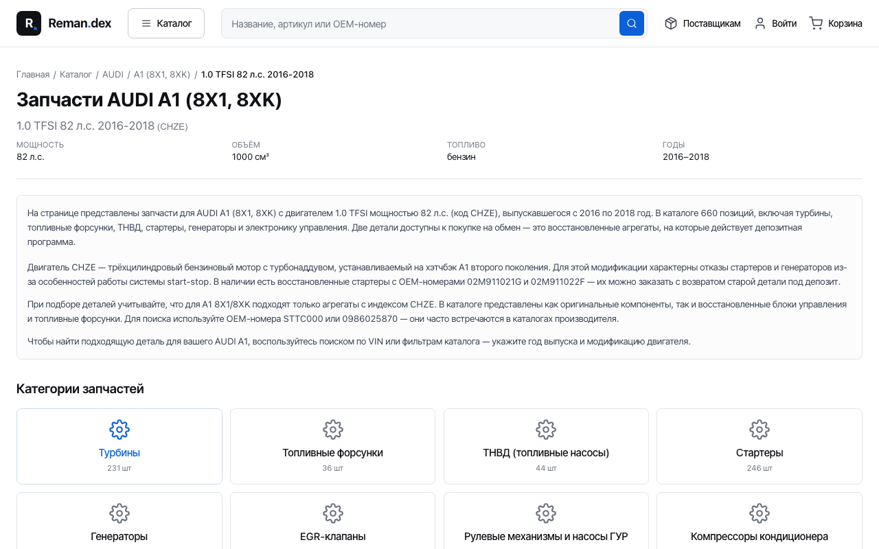879x549 pixels.
Task: Click the gear icon on Топливные форсунки card
Action: tap(333, 430)
